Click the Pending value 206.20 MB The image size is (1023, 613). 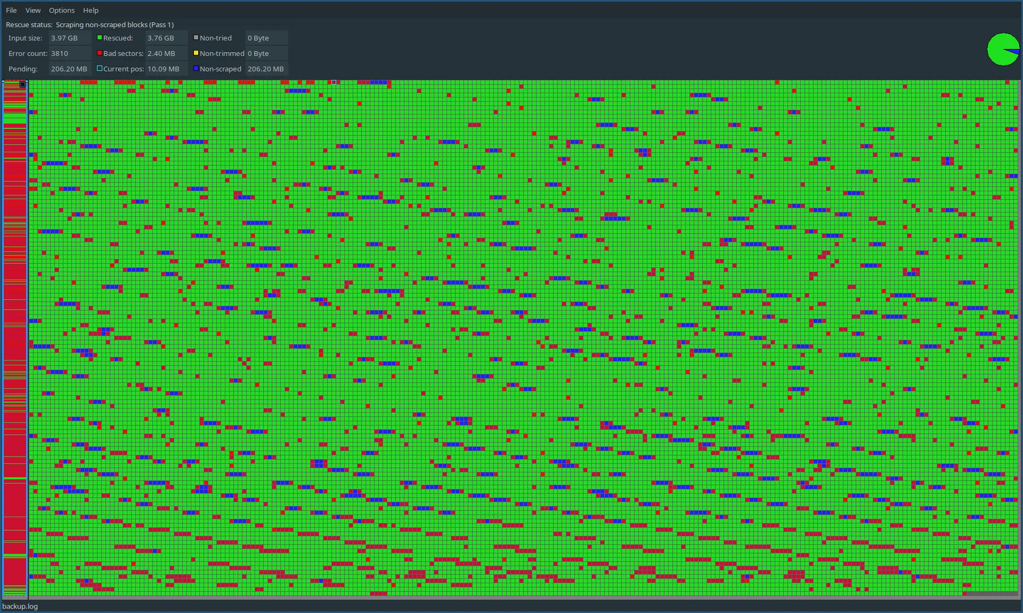tap(70, 69)
